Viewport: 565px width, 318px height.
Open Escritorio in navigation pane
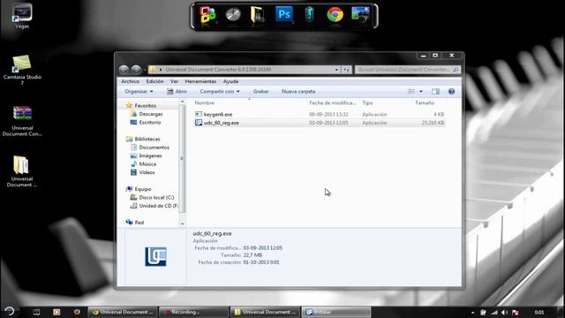point(150,123)
